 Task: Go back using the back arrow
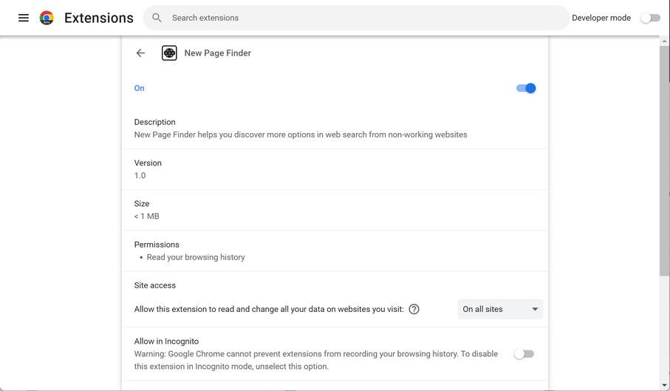point(140,53)
